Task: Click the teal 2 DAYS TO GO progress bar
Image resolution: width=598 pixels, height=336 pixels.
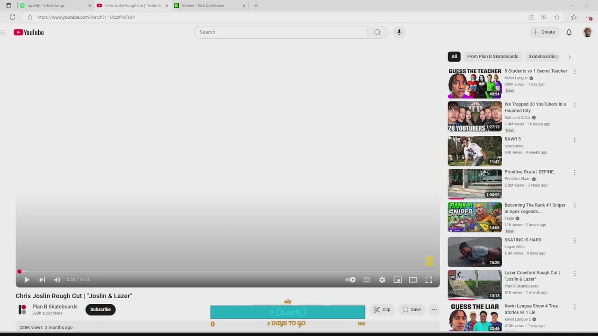Action: coord(288,312)
